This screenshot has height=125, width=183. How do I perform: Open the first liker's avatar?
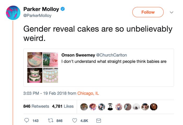click(84, 107)
